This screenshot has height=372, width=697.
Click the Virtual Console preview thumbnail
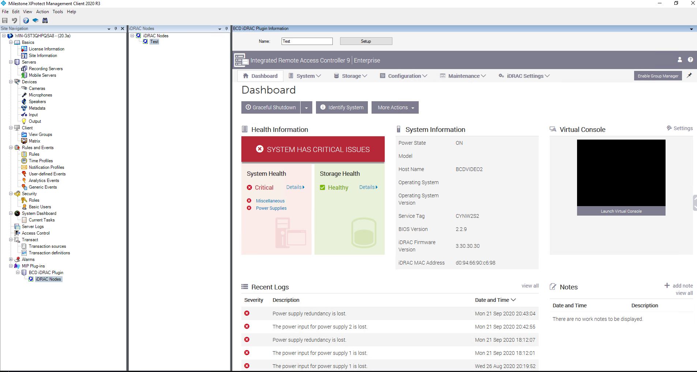click(621, 173)
